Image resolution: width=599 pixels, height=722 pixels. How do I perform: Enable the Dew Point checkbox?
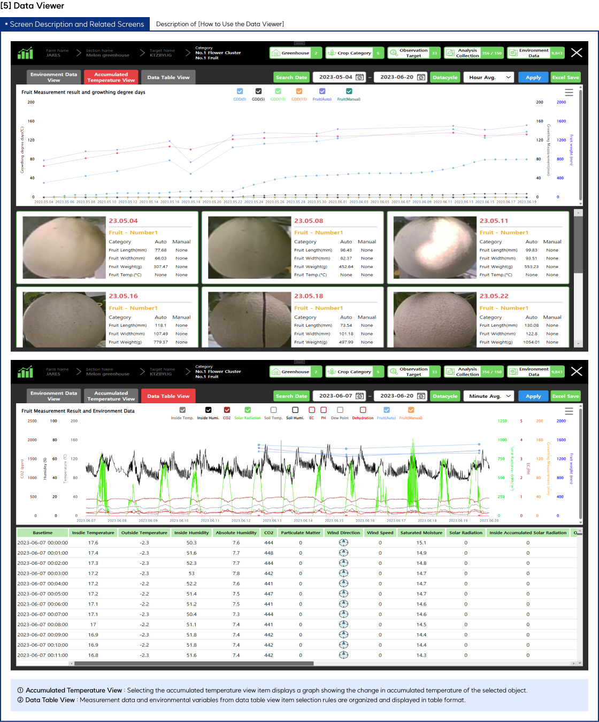tap(340, 410)
